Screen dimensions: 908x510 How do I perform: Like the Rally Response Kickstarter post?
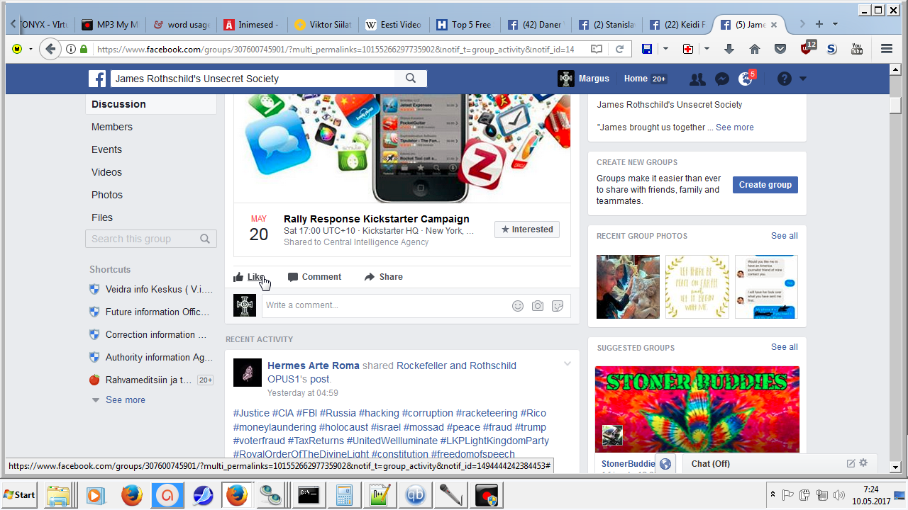click(x=249, y=277)
